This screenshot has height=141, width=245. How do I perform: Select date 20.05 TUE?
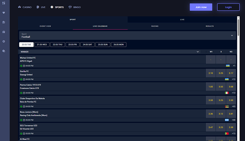point(26,45)
